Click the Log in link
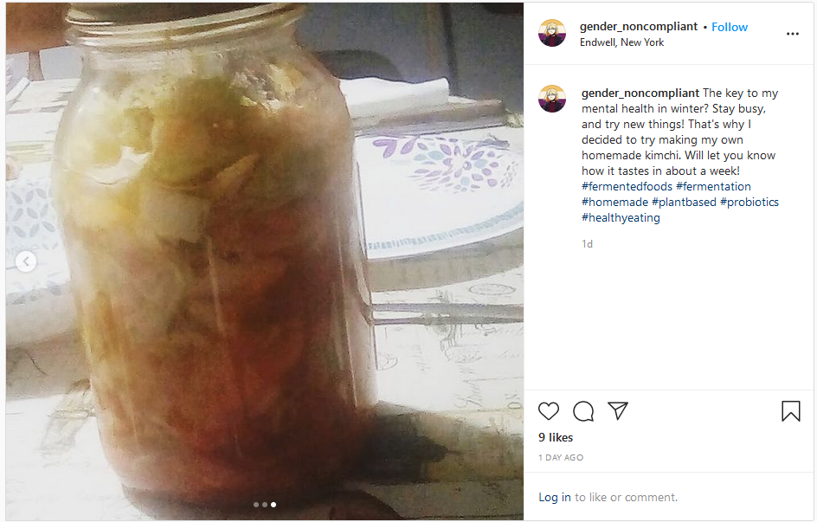This screenshot has height=522, width=817. pos(555,498)
